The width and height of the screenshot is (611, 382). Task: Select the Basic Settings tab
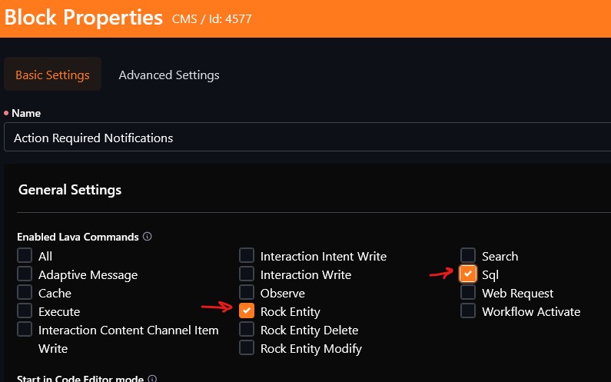[52, 75]
